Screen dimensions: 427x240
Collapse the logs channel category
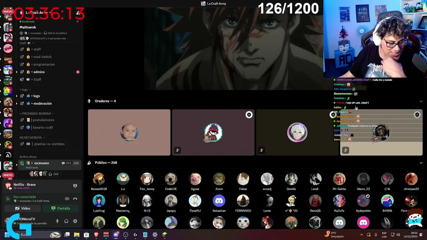[x=25, y=90]
